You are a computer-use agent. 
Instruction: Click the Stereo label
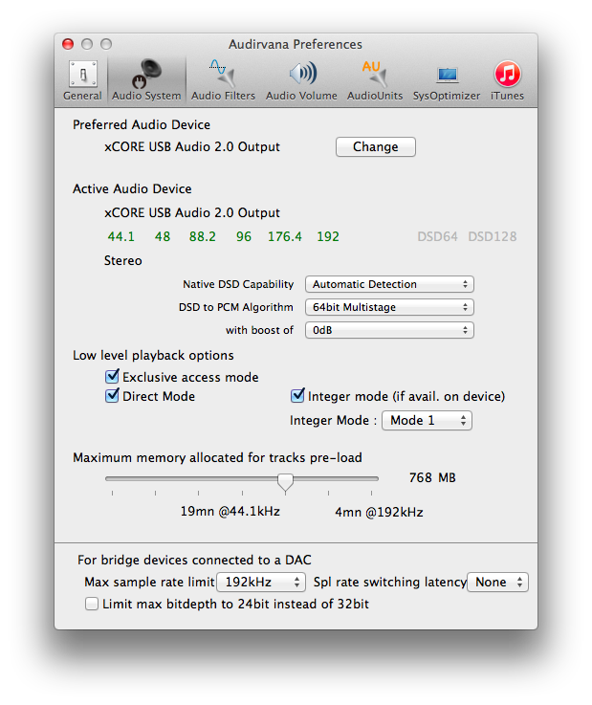pos(123,261)
